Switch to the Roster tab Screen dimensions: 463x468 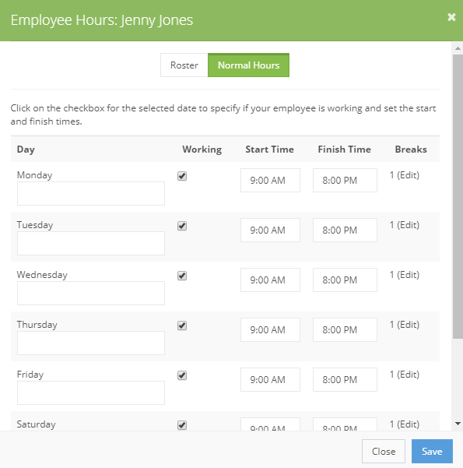coord(184,65)
